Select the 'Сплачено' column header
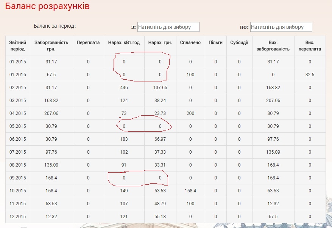This screenshot has width=332, height=228. (x=190, y=42)
